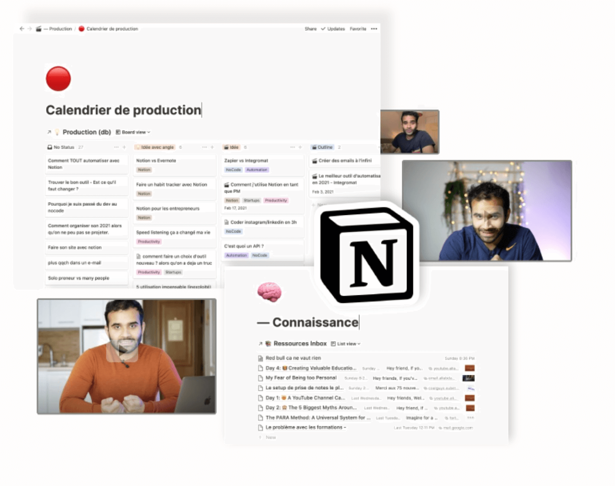Open row Day 2: The 5 Biggest Myths
This screenshot has height=486, width=615.
coord(366,408)
